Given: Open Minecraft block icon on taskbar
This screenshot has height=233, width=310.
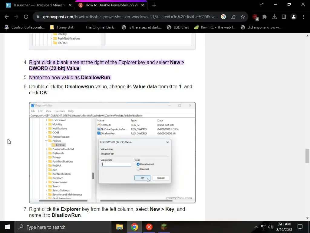Looking at the screenshot, I should point(164,227).
